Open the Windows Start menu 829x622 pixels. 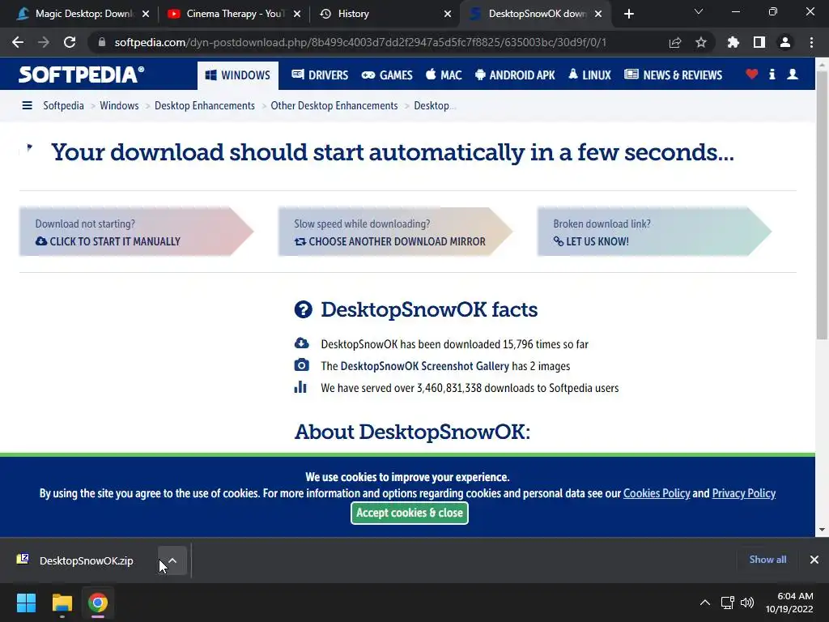[x=26, y=603]
